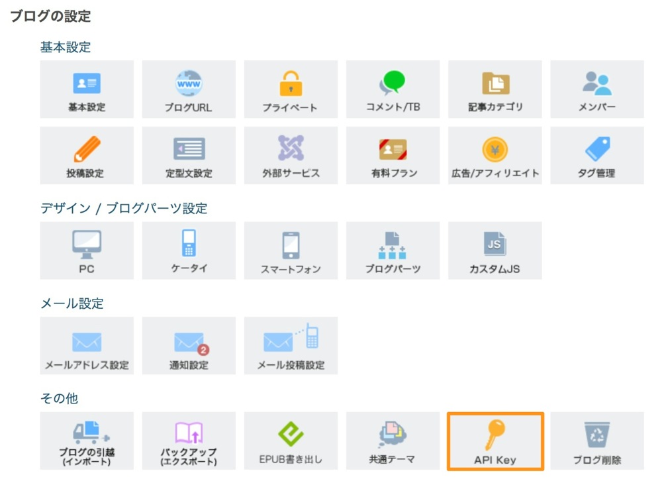Click the ブログの設定 page title
662x485 pixels.
click(50, 16)
